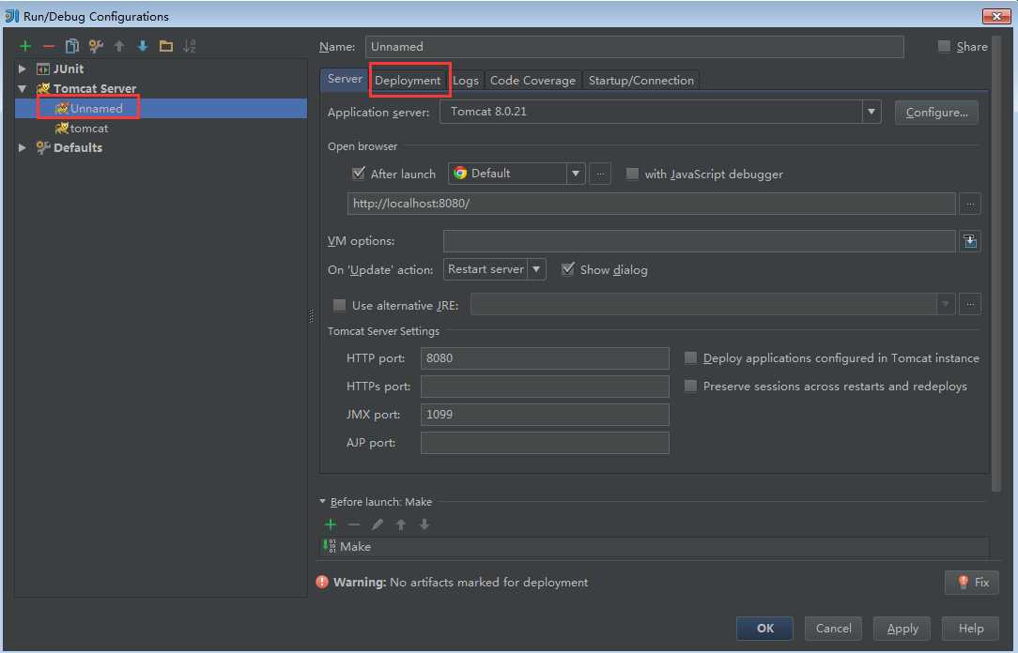Screen dimensions: 1018x653
Task: Create new folder icon in toolbar
Action: (x=166, y=46)
